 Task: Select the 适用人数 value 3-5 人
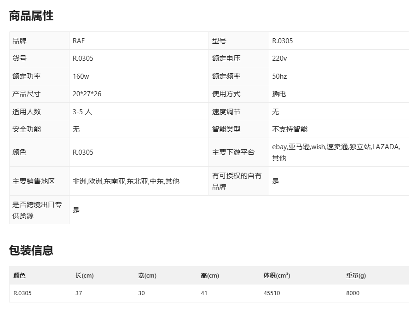(x=82, y=112)
